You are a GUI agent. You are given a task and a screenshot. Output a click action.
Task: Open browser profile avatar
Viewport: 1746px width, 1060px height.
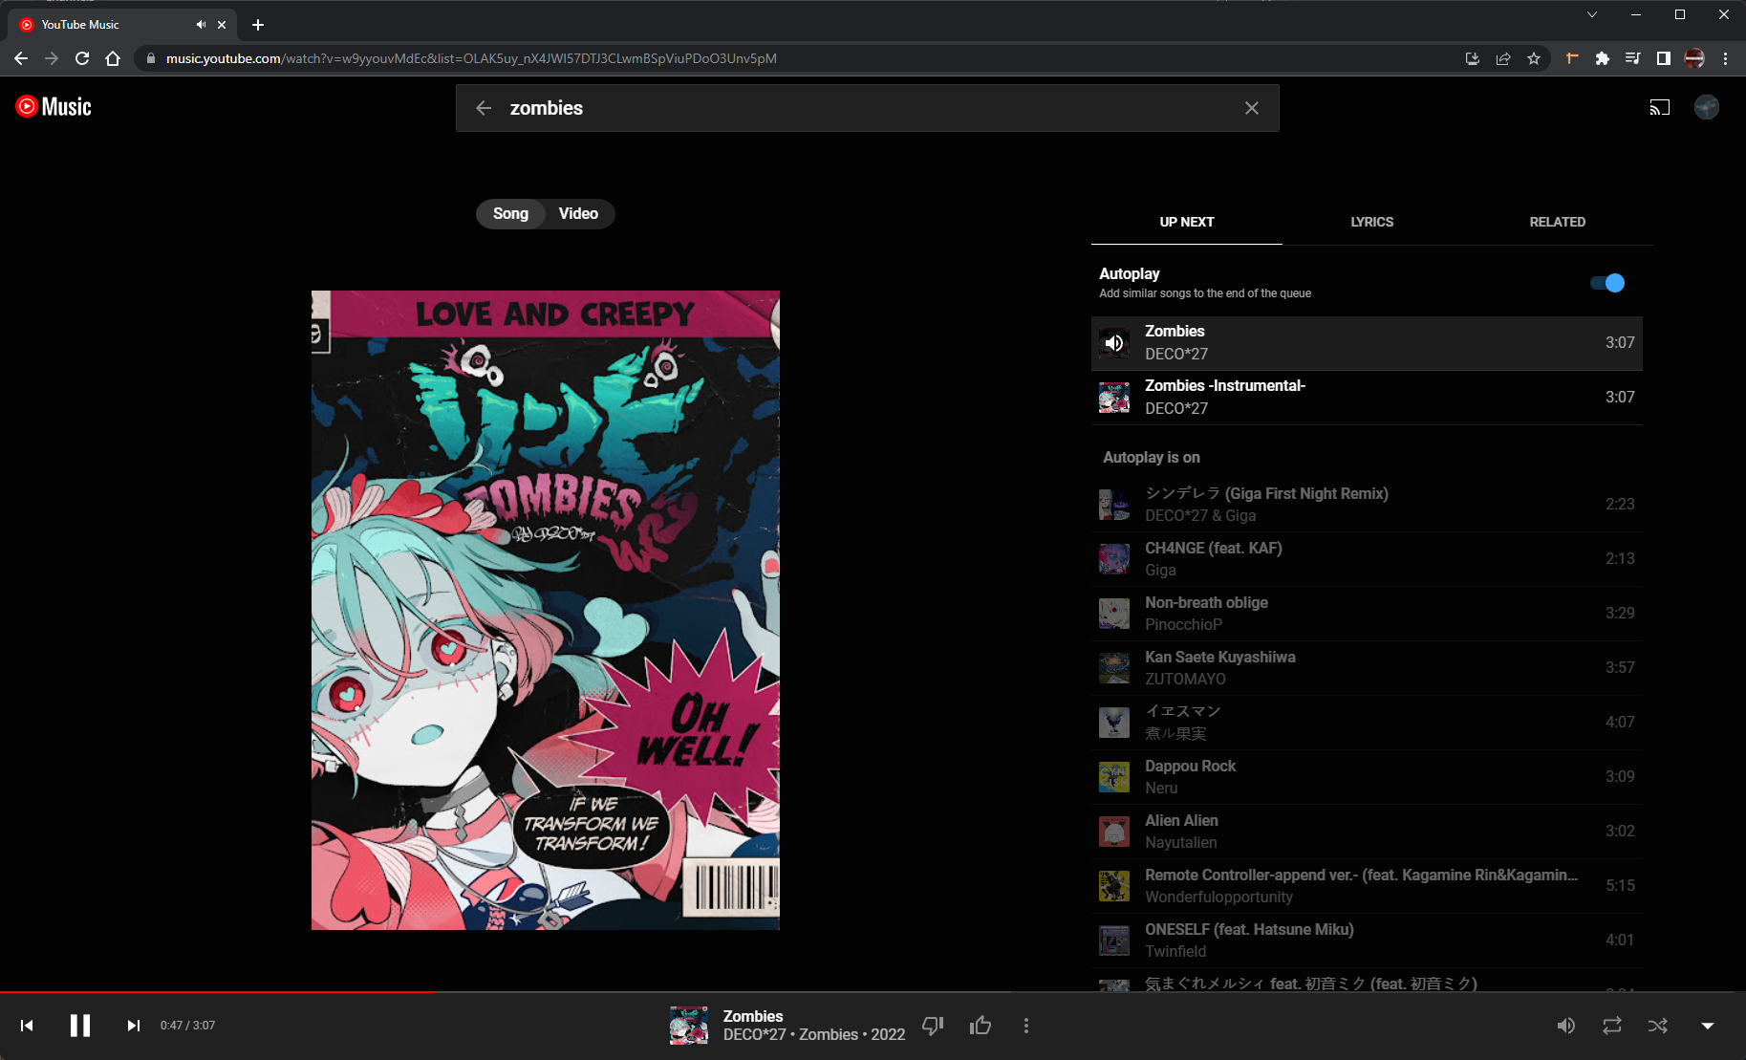click(1694, 58)
